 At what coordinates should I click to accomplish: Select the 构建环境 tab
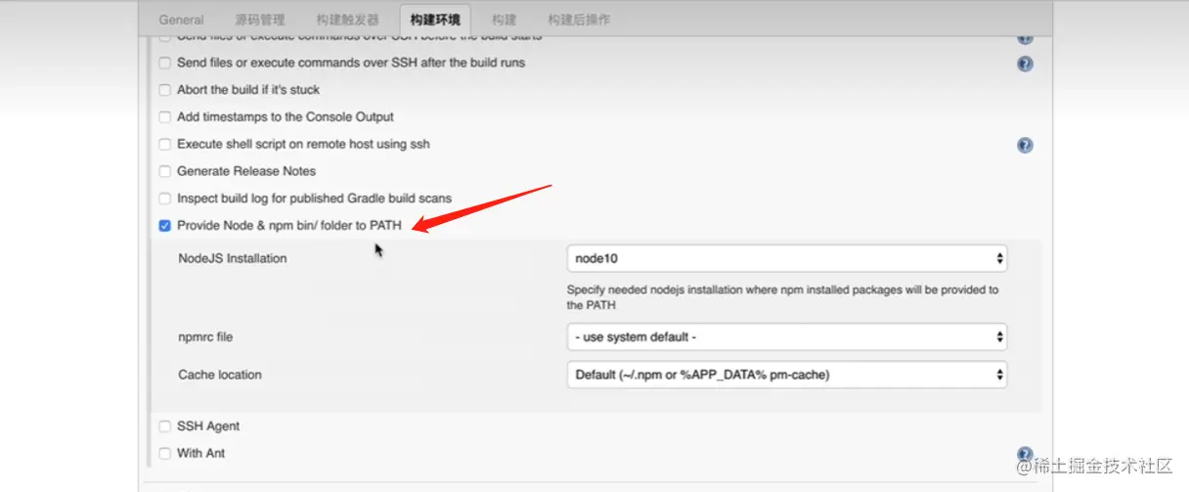pyautogui.click(x=435, y=20)
